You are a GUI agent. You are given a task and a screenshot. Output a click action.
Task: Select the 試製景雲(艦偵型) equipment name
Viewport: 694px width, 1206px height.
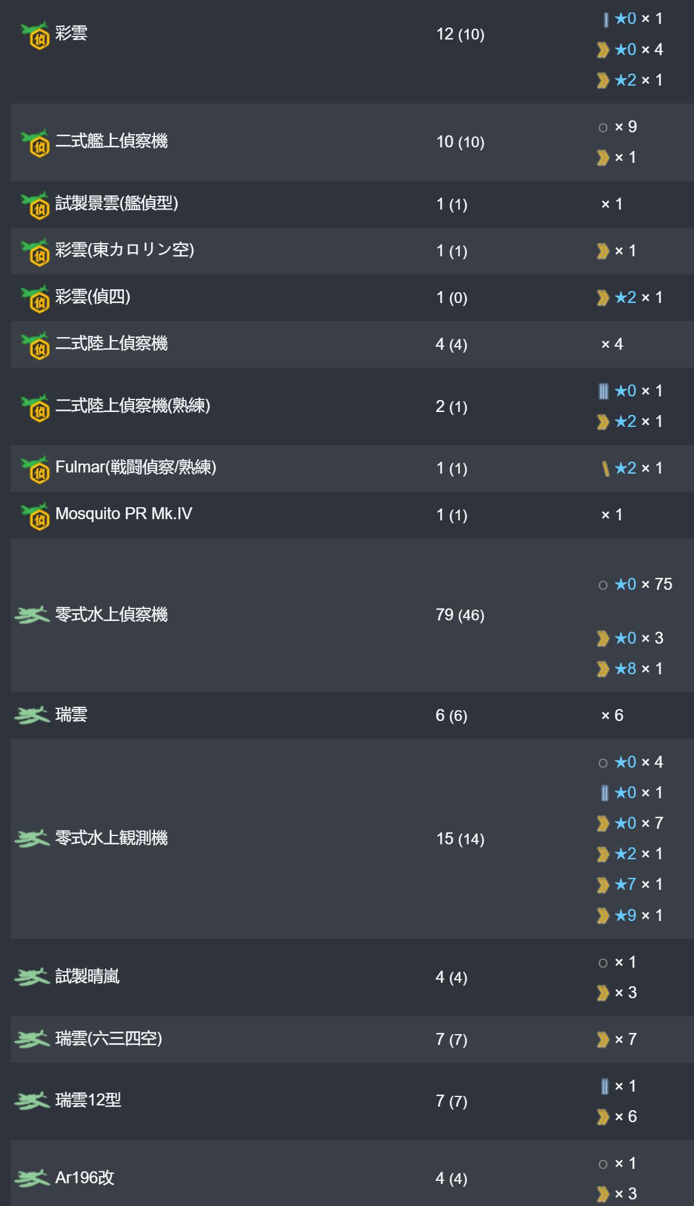point(117,204)
